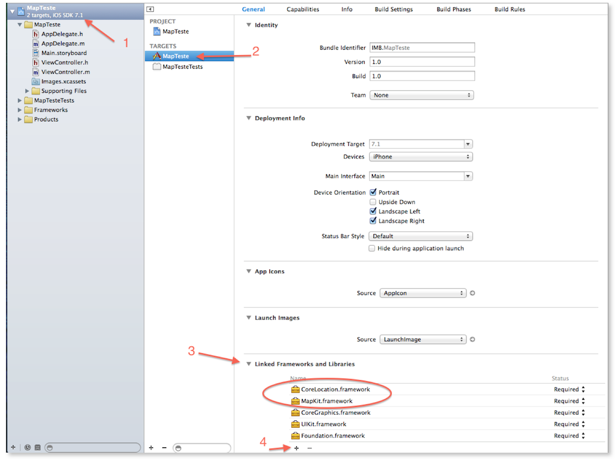The height and width of the screenshot is (463, 616).
Task: Click the MapTeste project blueprint icon in navigator
Action: tap(21, 11)
